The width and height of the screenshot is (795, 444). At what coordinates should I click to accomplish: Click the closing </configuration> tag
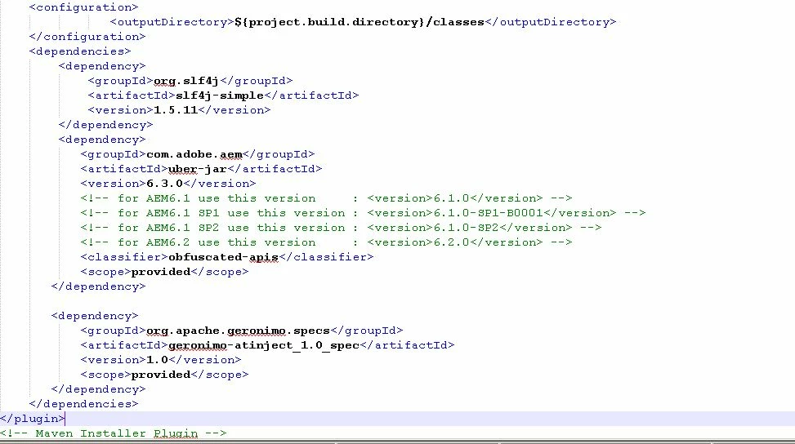[x=87, y=37]
